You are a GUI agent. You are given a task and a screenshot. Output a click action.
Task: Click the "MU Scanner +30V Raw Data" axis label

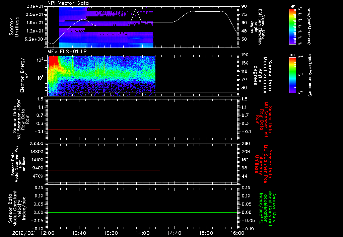tap(21, 120)
